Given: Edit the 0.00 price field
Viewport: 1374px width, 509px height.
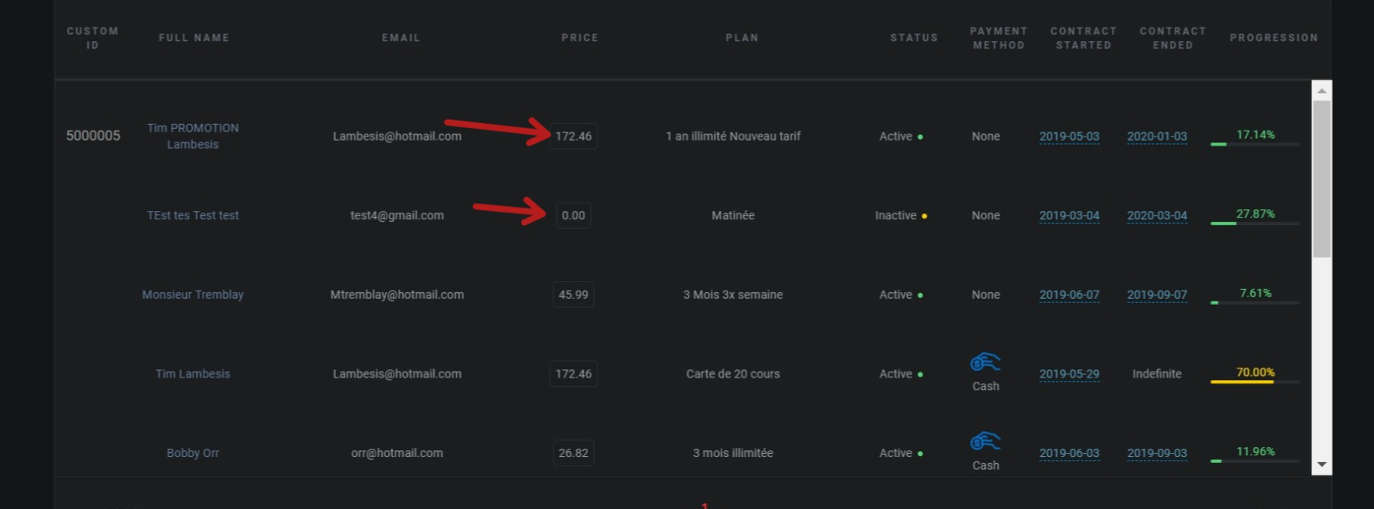Looking at the screenshot, I should click(573, 215).
